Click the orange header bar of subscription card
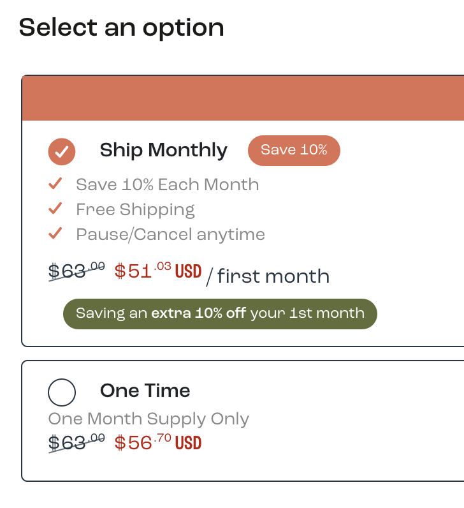 (243, 98)
